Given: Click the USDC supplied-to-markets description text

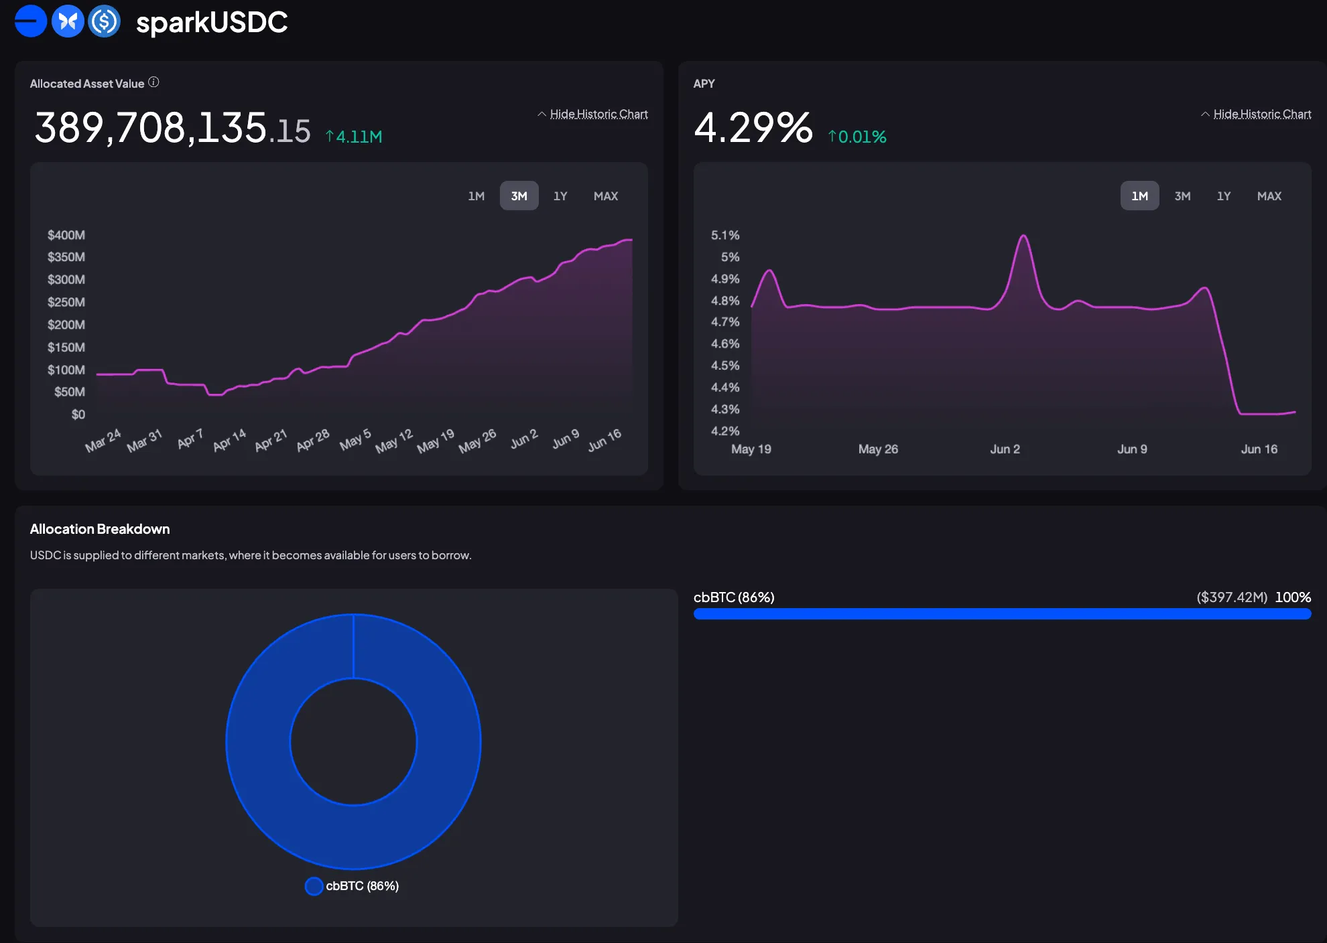Looking at the screenshot, I should pyautogui.click(x=251, y=555).
